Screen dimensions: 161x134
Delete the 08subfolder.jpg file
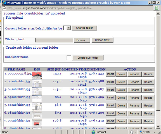coord(121,113)
